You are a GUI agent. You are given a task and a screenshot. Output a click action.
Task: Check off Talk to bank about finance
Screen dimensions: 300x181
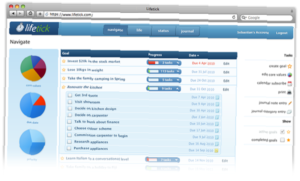(x=70, y=121)
